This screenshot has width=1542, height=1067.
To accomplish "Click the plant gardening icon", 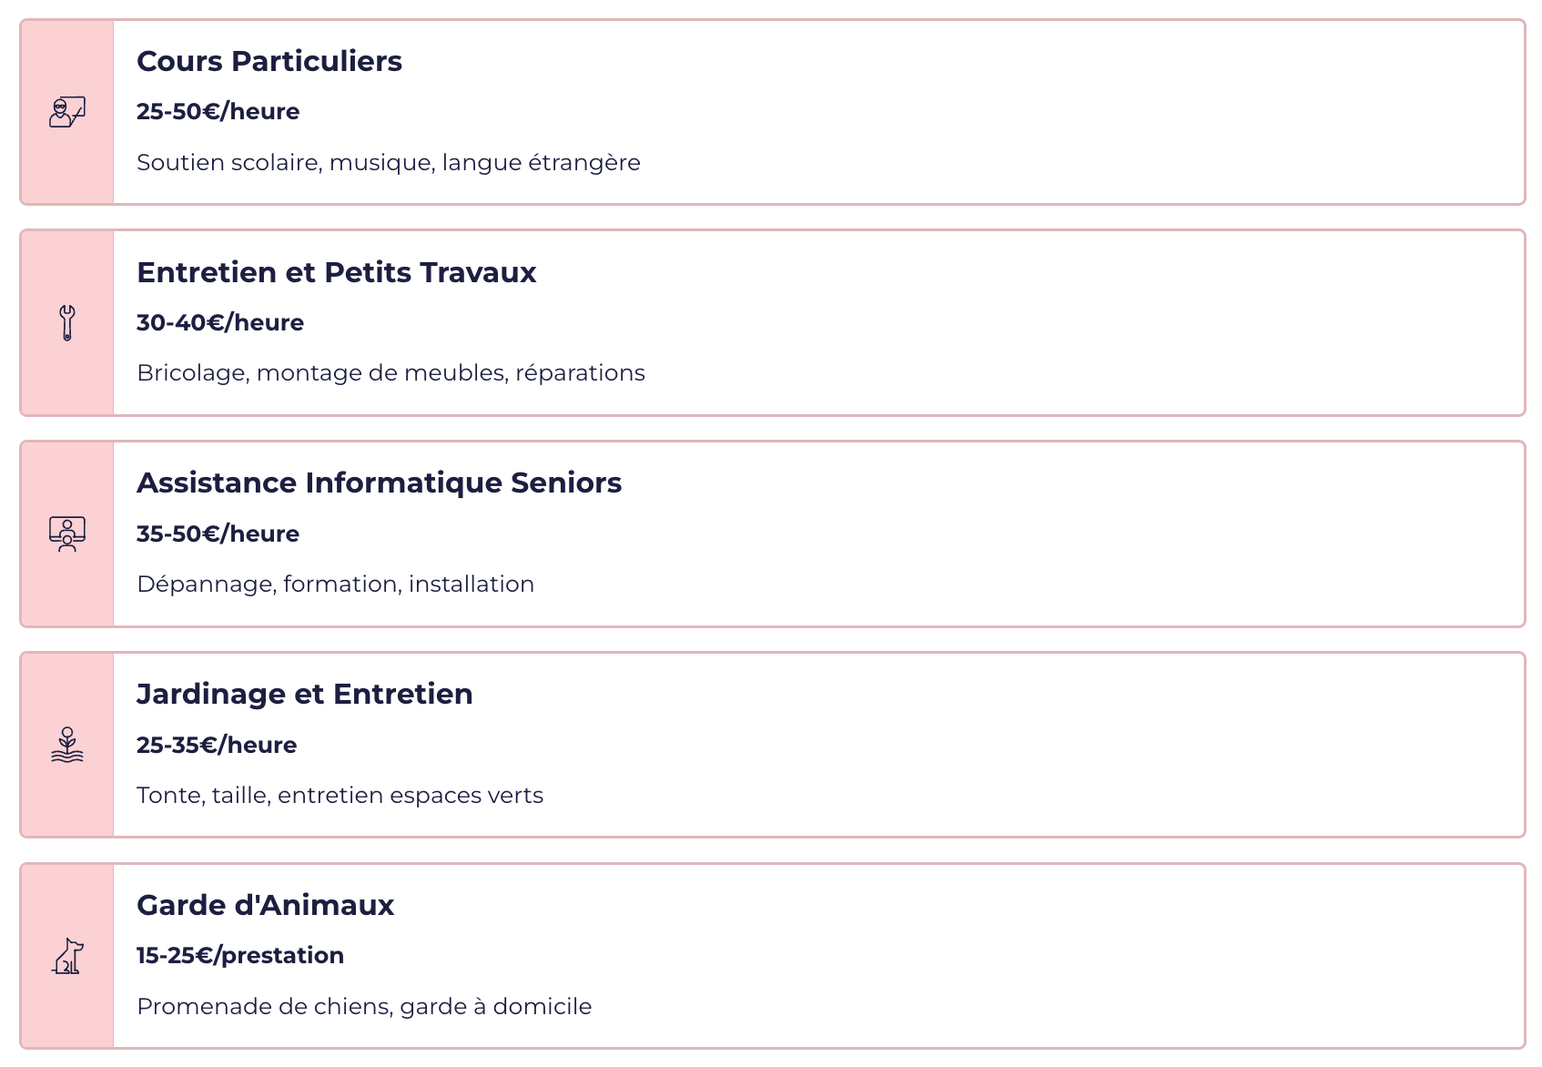I will 67,745.
